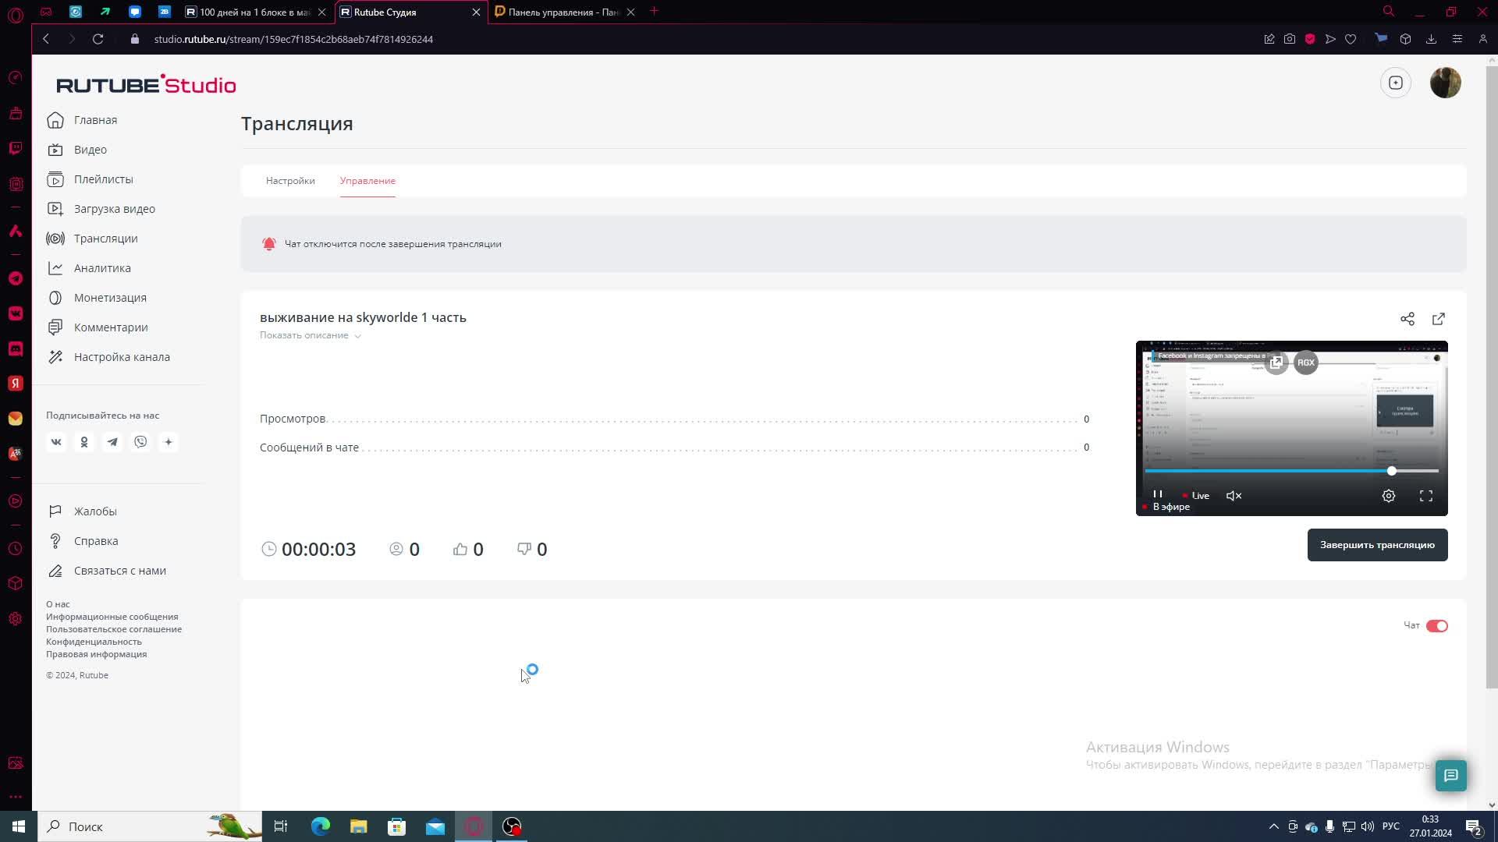1498x842 pixels.
Task: Open the Пользовательское соглашение link
Action: pyautogui.click(x=114, y=629)
